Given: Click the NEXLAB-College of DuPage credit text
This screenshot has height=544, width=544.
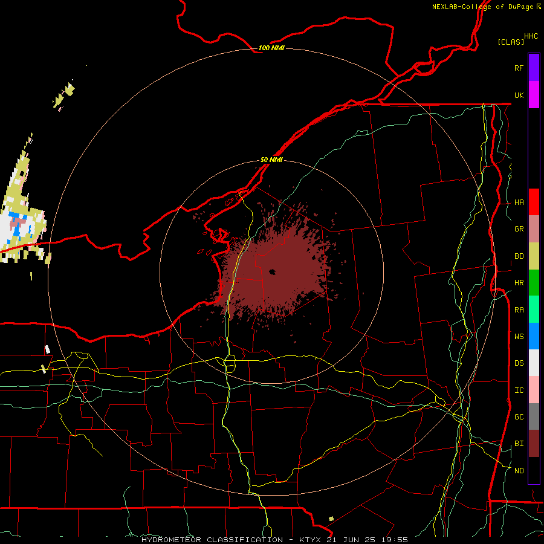Looking at the screenshot, I should tap(482, 7).
